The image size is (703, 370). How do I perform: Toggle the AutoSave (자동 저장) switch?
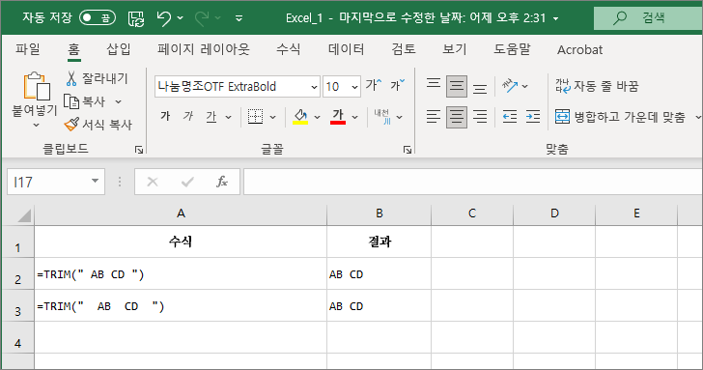[x=98, y=18]
